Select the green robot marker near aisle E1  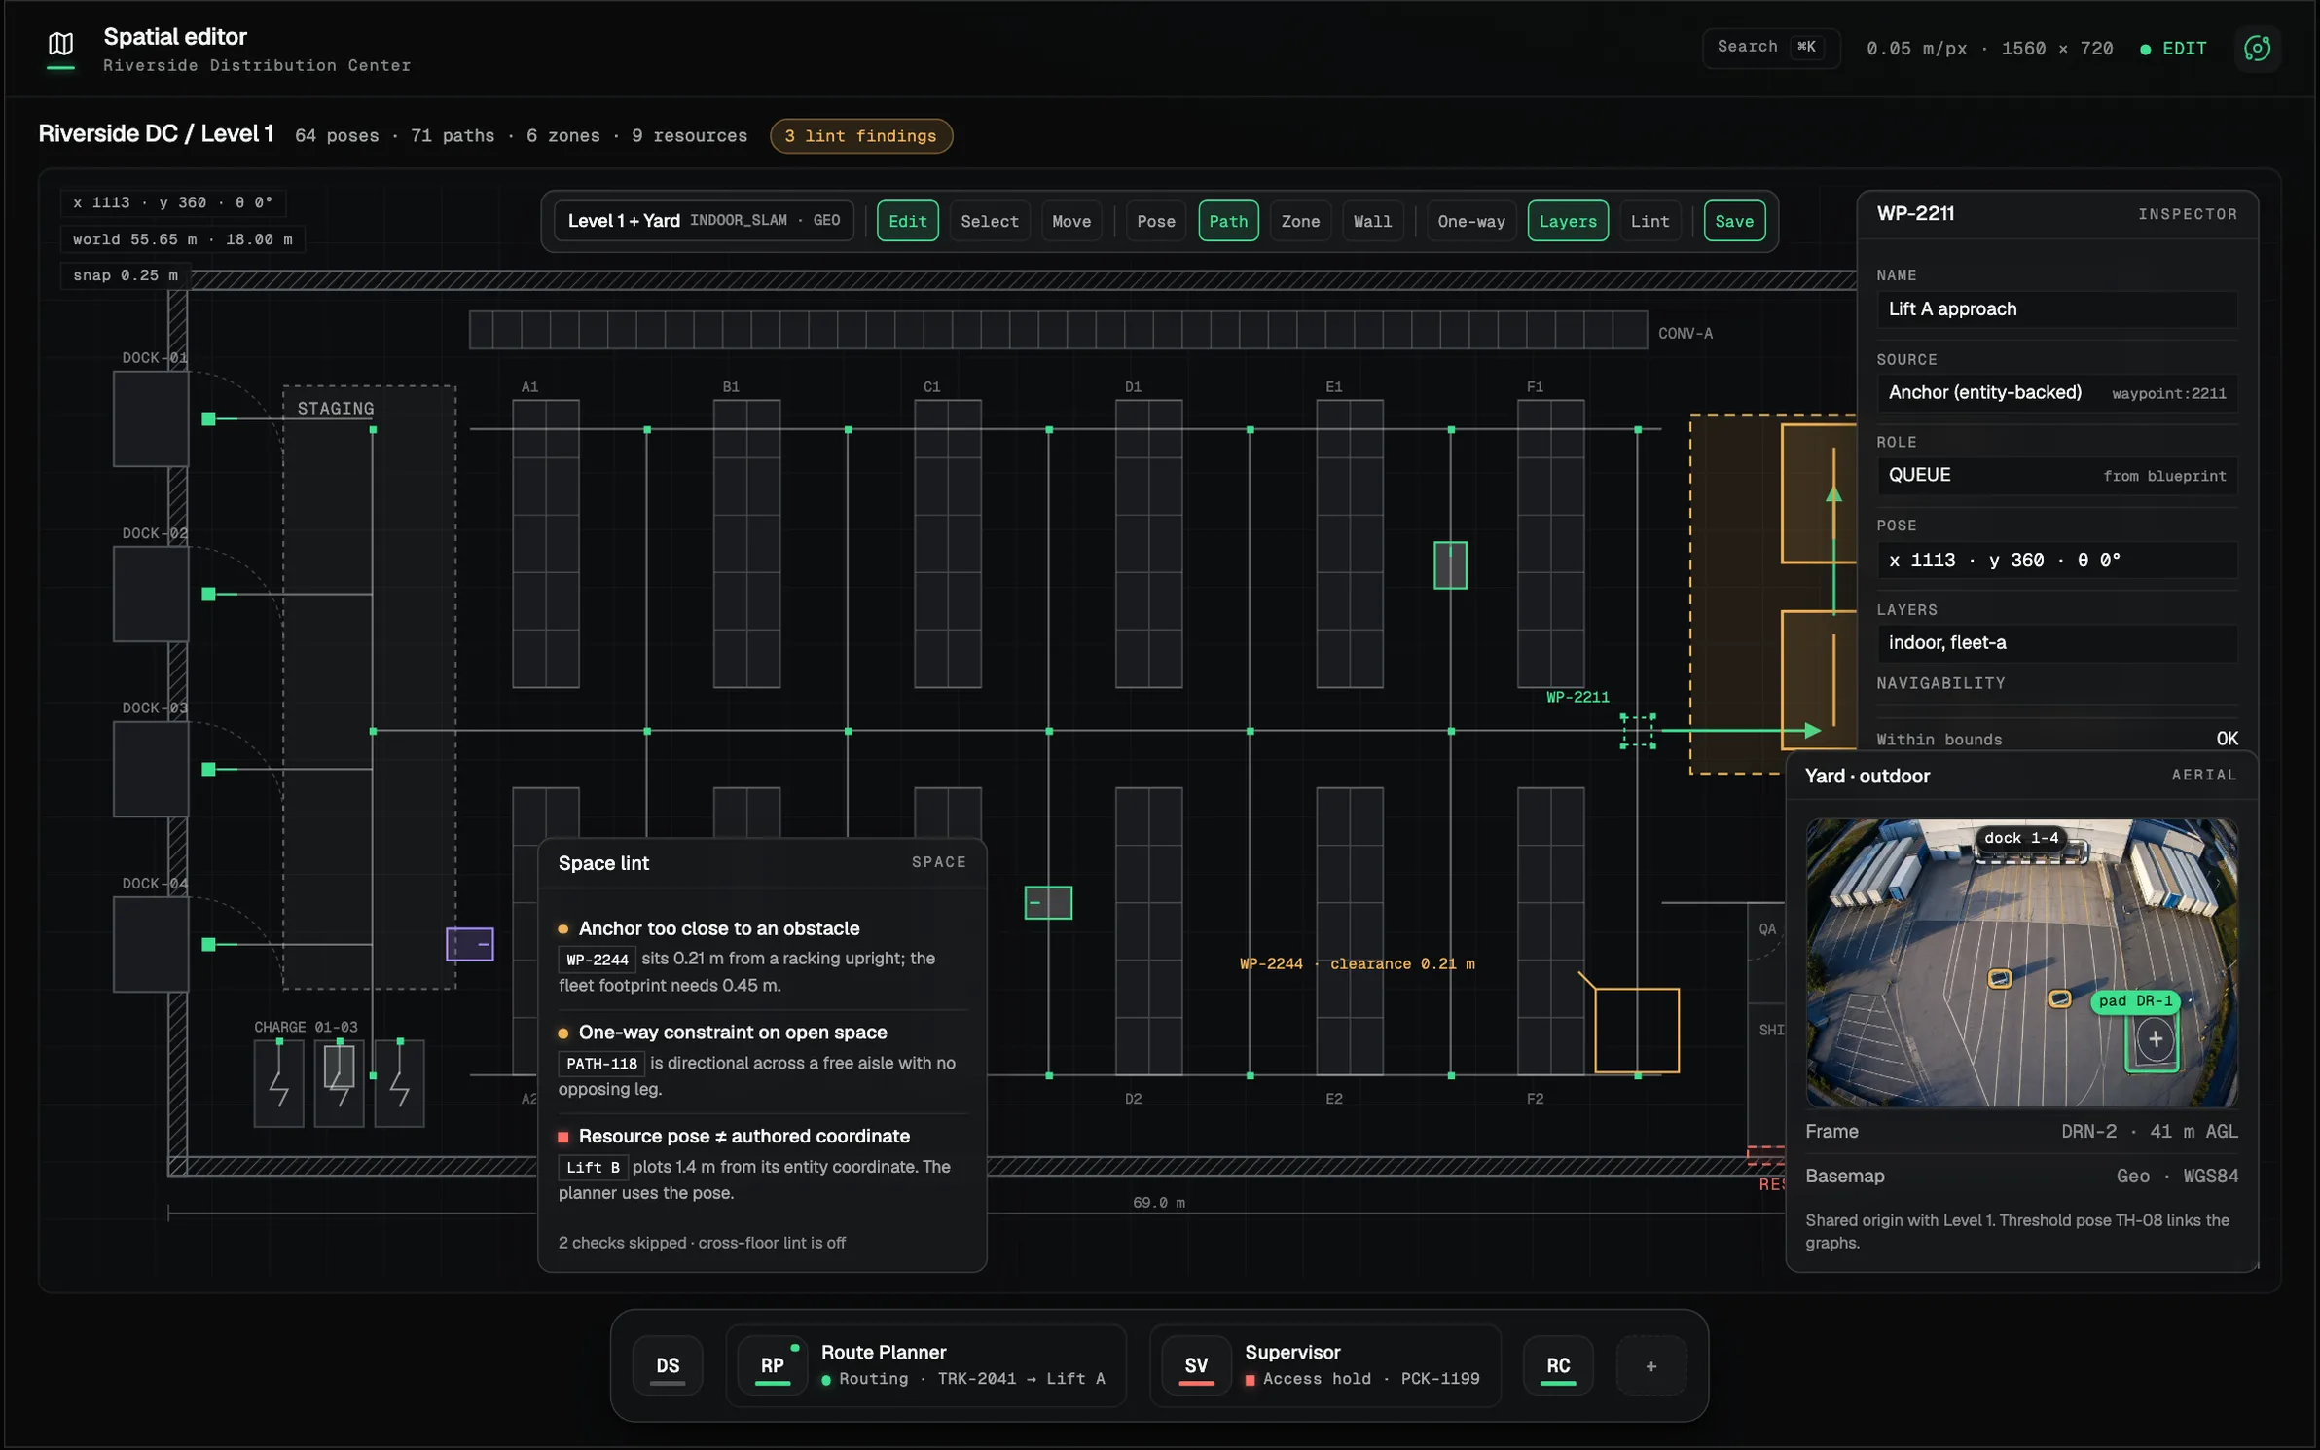point(1450,565)
